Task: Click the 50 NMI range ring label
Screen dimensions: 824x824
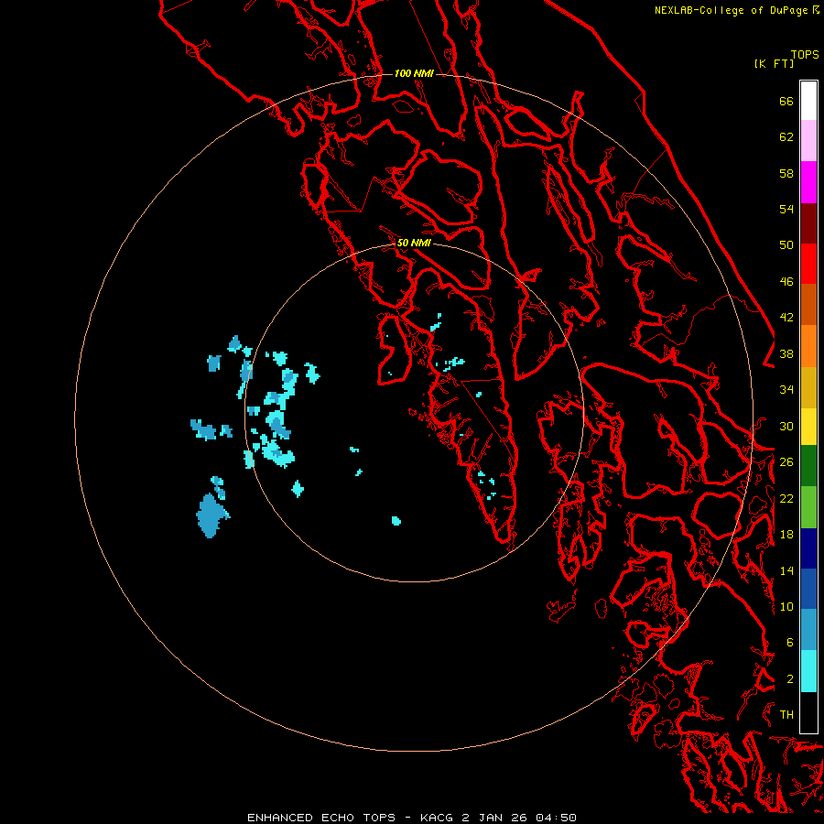Action: point(414,243)
